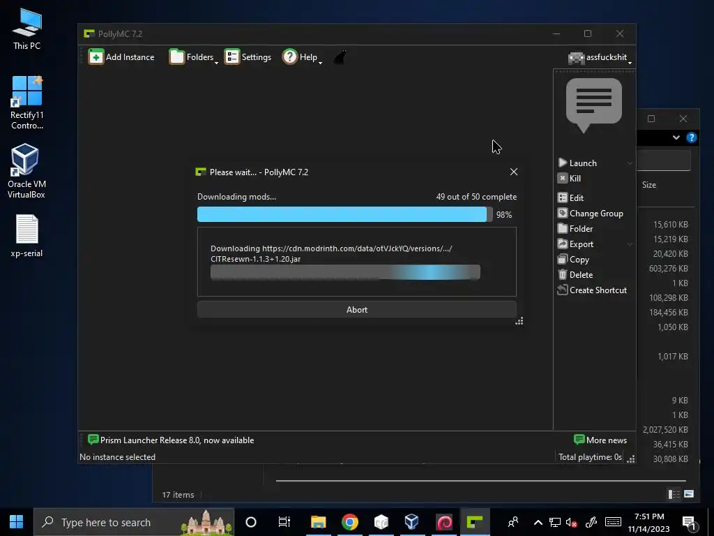The image size is (714, 536).
Task: Click the muted volume tray icon
Action: pos(572,522)
